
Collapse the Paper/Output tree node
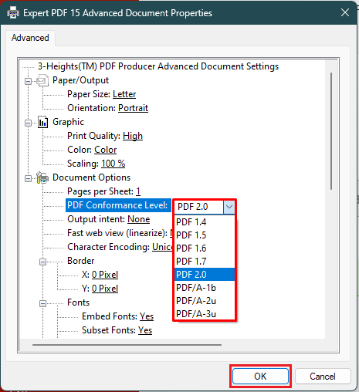[x=28, y=82]
